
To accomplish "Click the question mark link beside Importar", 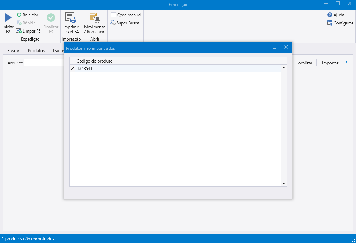I will (x=346, y=63).
